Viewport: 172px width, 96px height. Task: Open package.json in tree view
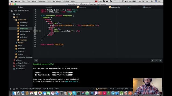(x=20, y=66)
